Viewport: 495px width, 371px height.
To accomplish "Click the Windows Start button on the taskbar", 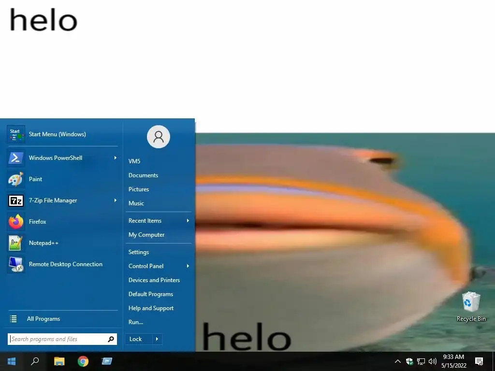I will [x=12, y=361].
